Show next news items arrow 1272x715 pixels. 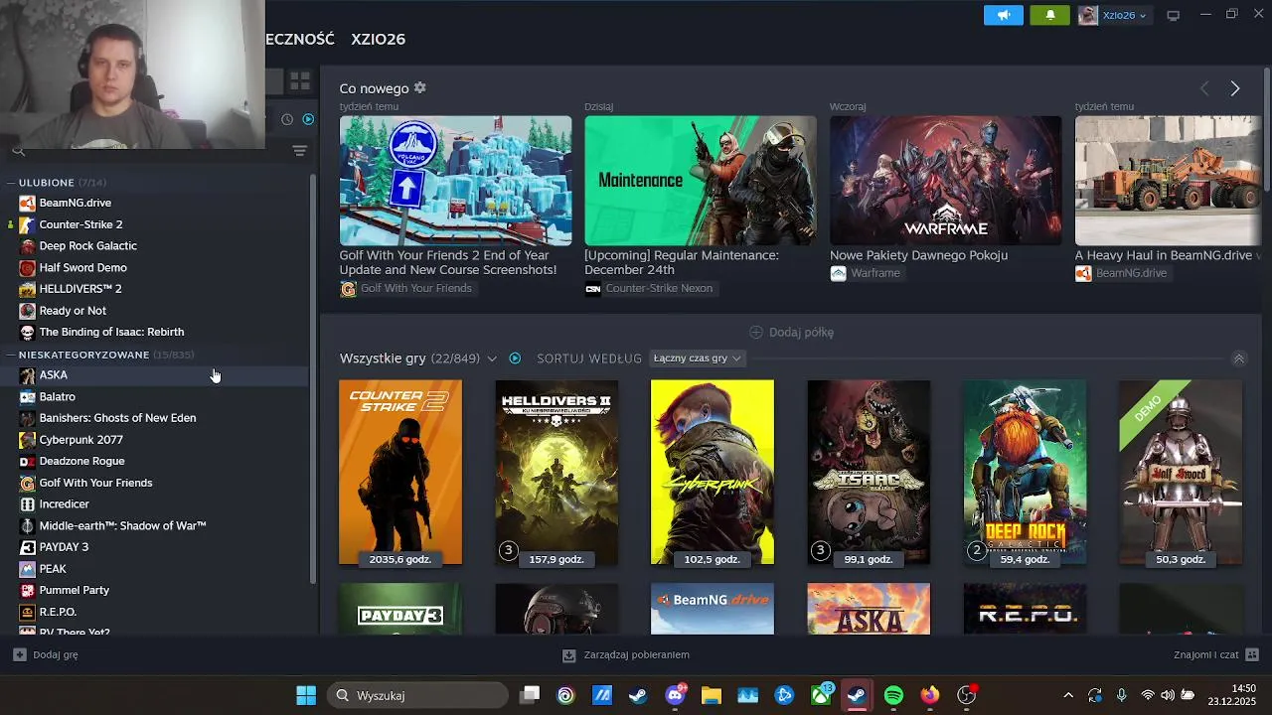(1235, 88)
